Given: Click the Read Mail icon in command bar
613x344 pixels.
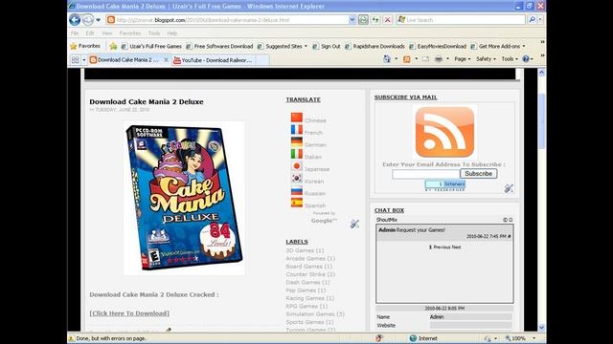Looking at the screenshot, I should click(x=425, y=59).
